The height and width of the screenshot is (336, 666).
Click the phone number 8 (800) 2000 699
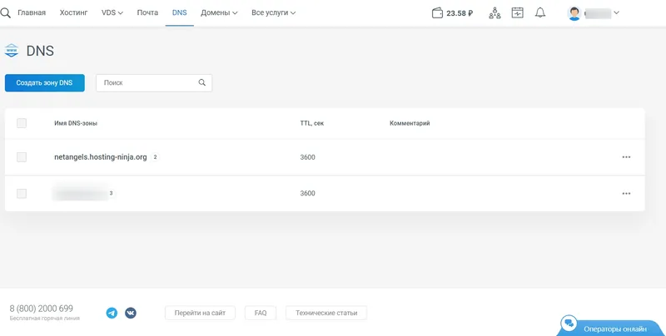41,309
